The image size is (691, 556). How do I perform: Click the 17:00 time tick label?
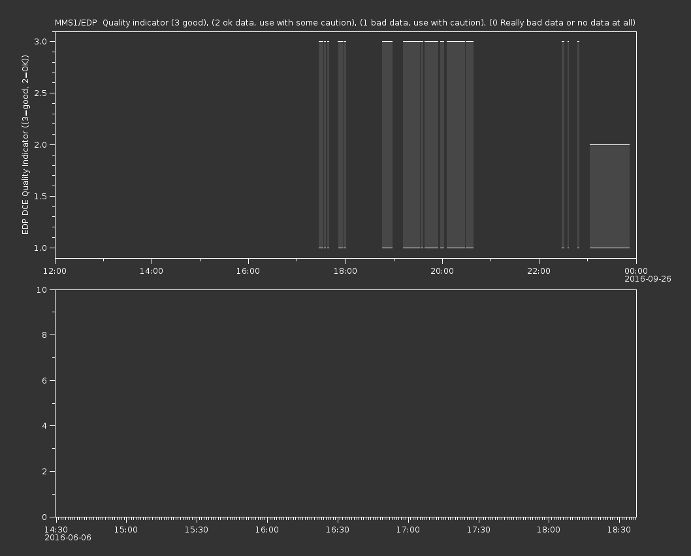point(408,530)
